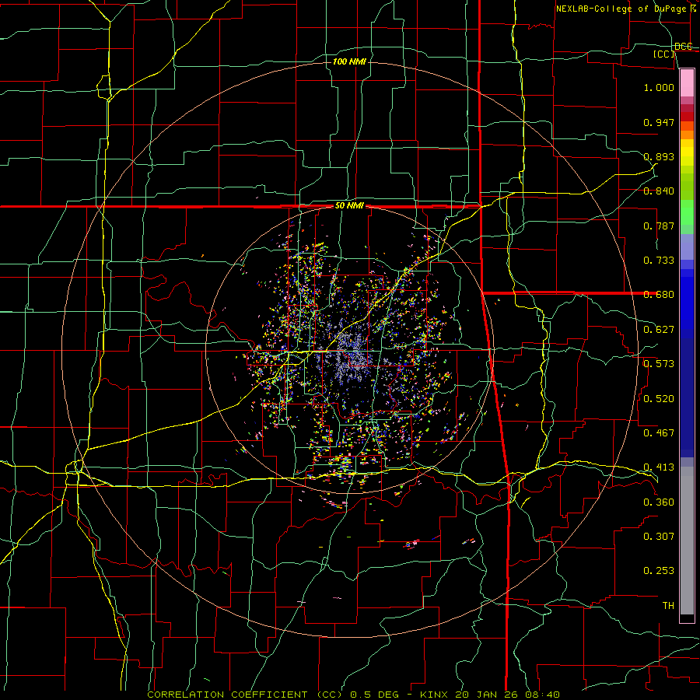Click the 0.787 legend value
Screen dimensions: 700x700
point(659,226)
